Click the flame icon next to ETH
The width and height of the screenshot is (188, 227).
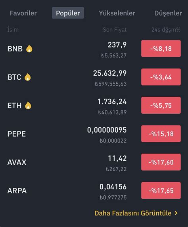point(28,105)
